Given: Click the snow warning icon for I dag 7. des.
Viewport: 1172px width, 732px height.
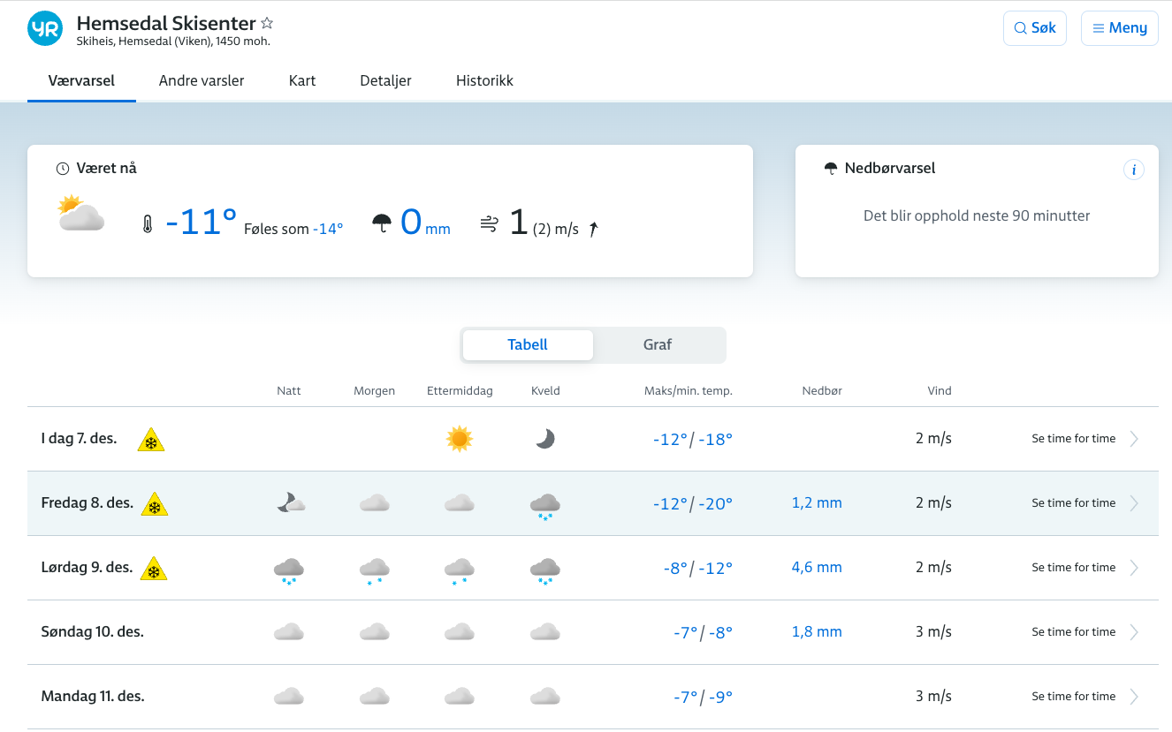Looking at the screenshot, I should pyautogui.click(x=151, y=440).
